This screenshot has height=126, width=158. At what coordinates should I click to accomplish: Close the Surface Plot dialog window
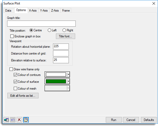[154, 3]
